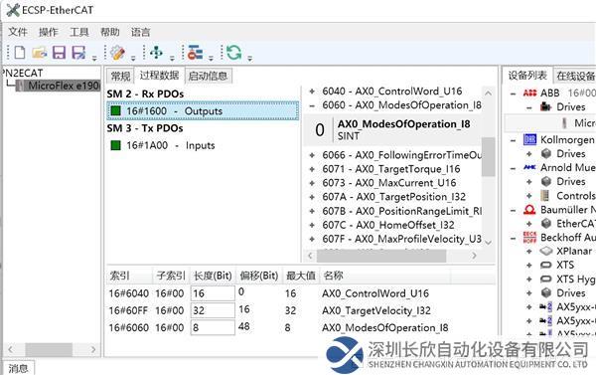Toggle the green box for 16#1600 Outputs
Viewport: 596px width, 375px height.
(115, 110)
